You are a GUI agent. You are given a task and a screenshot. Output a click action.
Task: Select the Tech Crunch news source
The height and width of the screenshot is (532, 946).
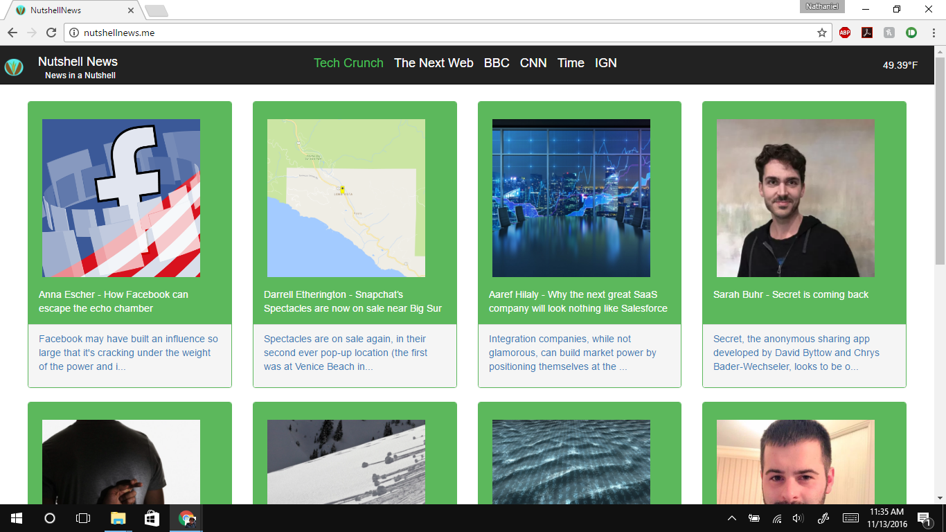[x=348, y=63]
